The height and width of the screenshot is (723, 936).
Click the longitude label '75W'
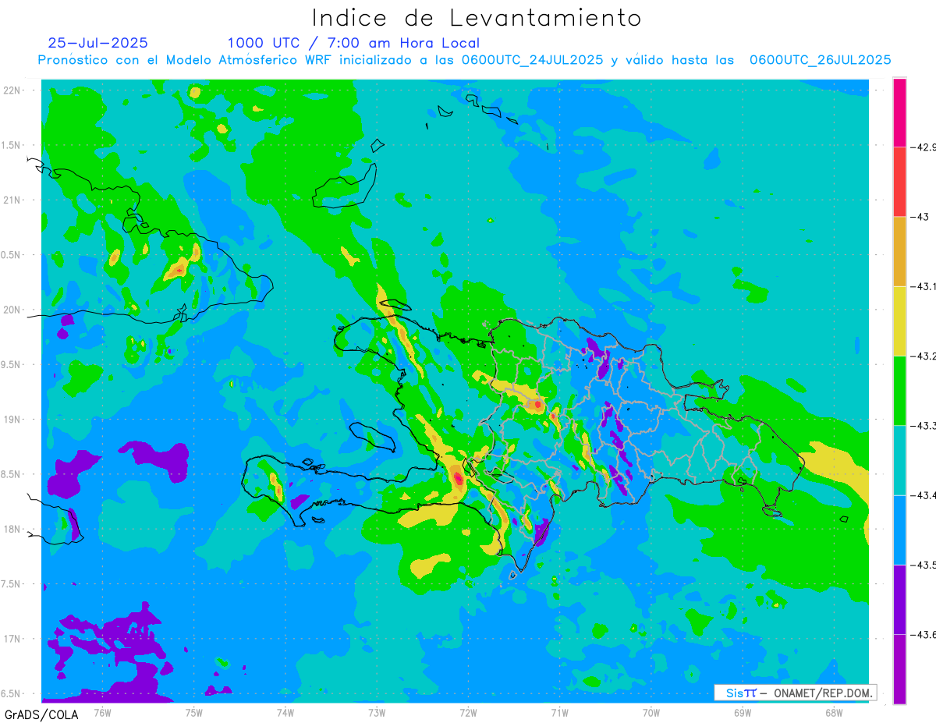point(194,711)
